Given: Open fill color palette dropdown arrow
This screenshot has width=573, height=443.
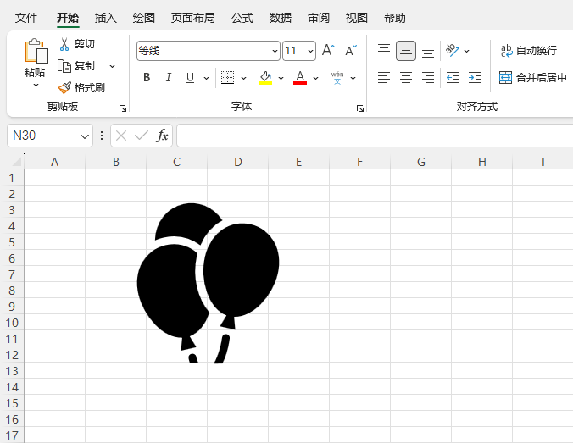Looking at the screenshot, I should 281,78.
